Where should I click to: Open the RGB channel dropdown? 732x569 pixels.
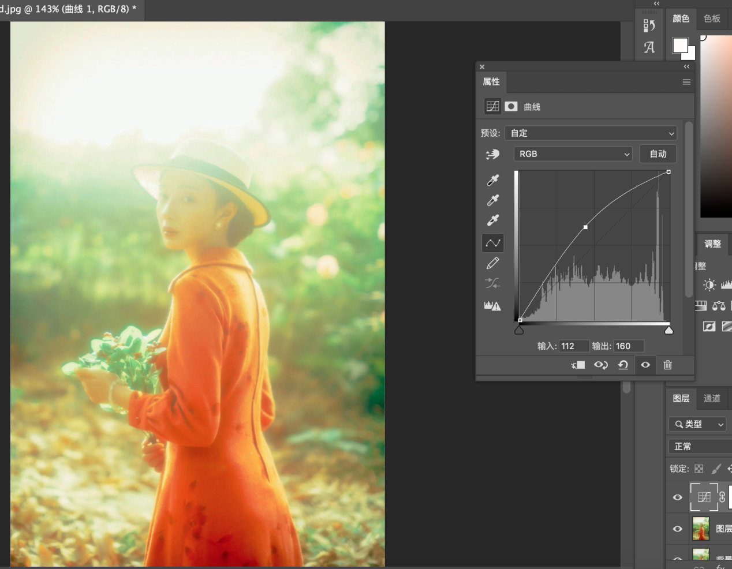573,154
